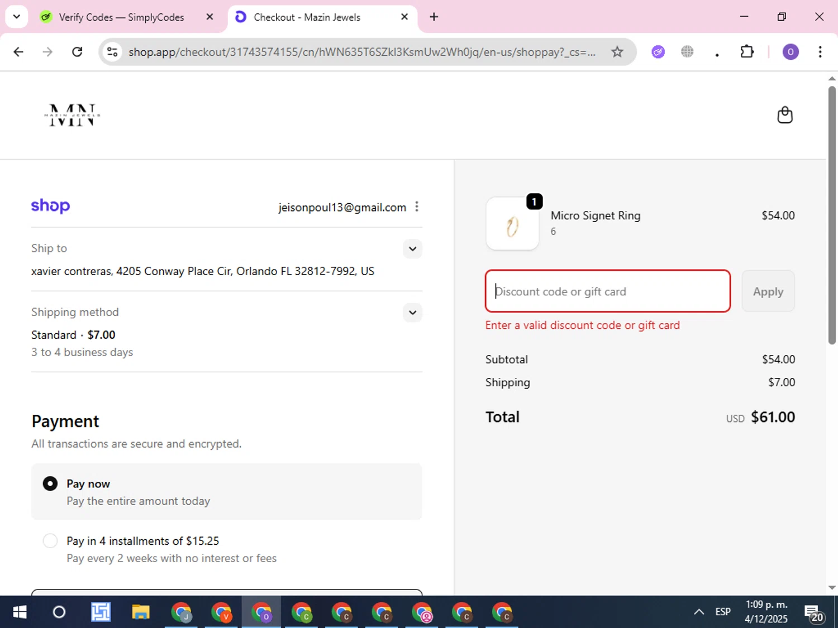Select the Pay now radio option
838x628 pixels.
[50, 484]
